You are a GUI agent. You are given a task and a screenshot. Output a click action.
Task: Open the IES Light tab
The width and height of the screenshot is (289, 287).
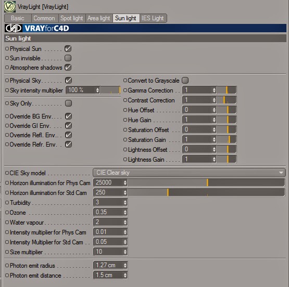153,18
